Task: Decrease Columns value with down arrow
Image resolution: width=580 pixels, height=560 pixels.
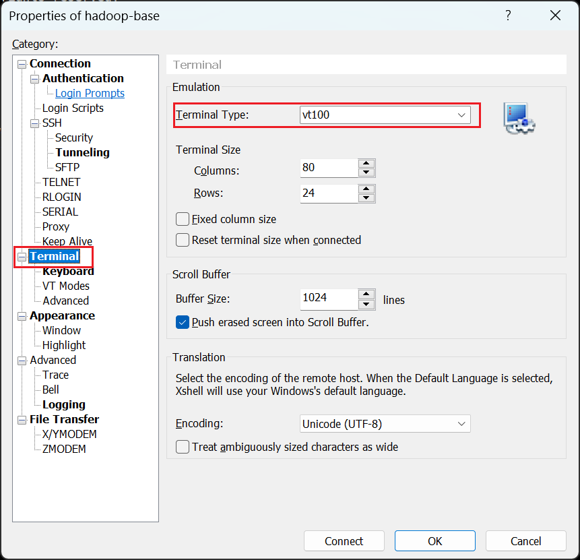Action: (366, 172)
